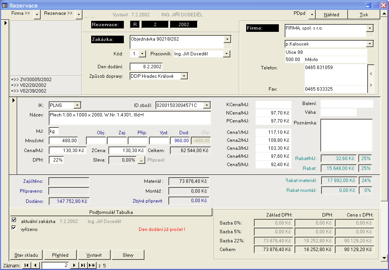Click the Množství input field

(x=63, y=141)
